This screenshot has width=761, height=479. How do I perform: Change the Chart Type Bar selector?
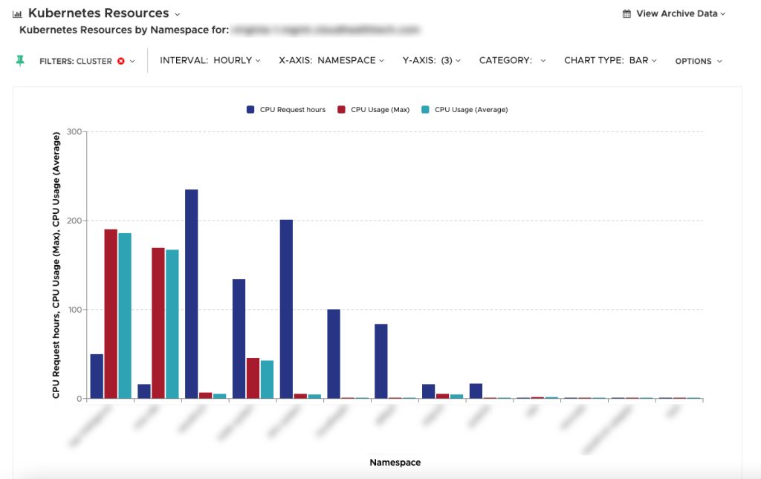point(610,61)
